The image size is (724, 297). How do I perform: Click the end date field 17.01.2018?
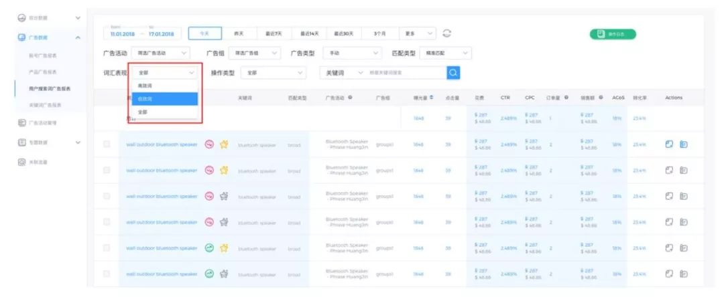[161, 33]
